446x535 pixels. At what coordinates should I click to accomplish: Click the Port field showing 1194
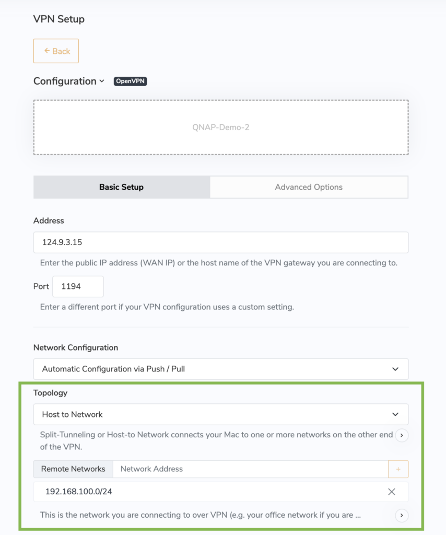78,286
